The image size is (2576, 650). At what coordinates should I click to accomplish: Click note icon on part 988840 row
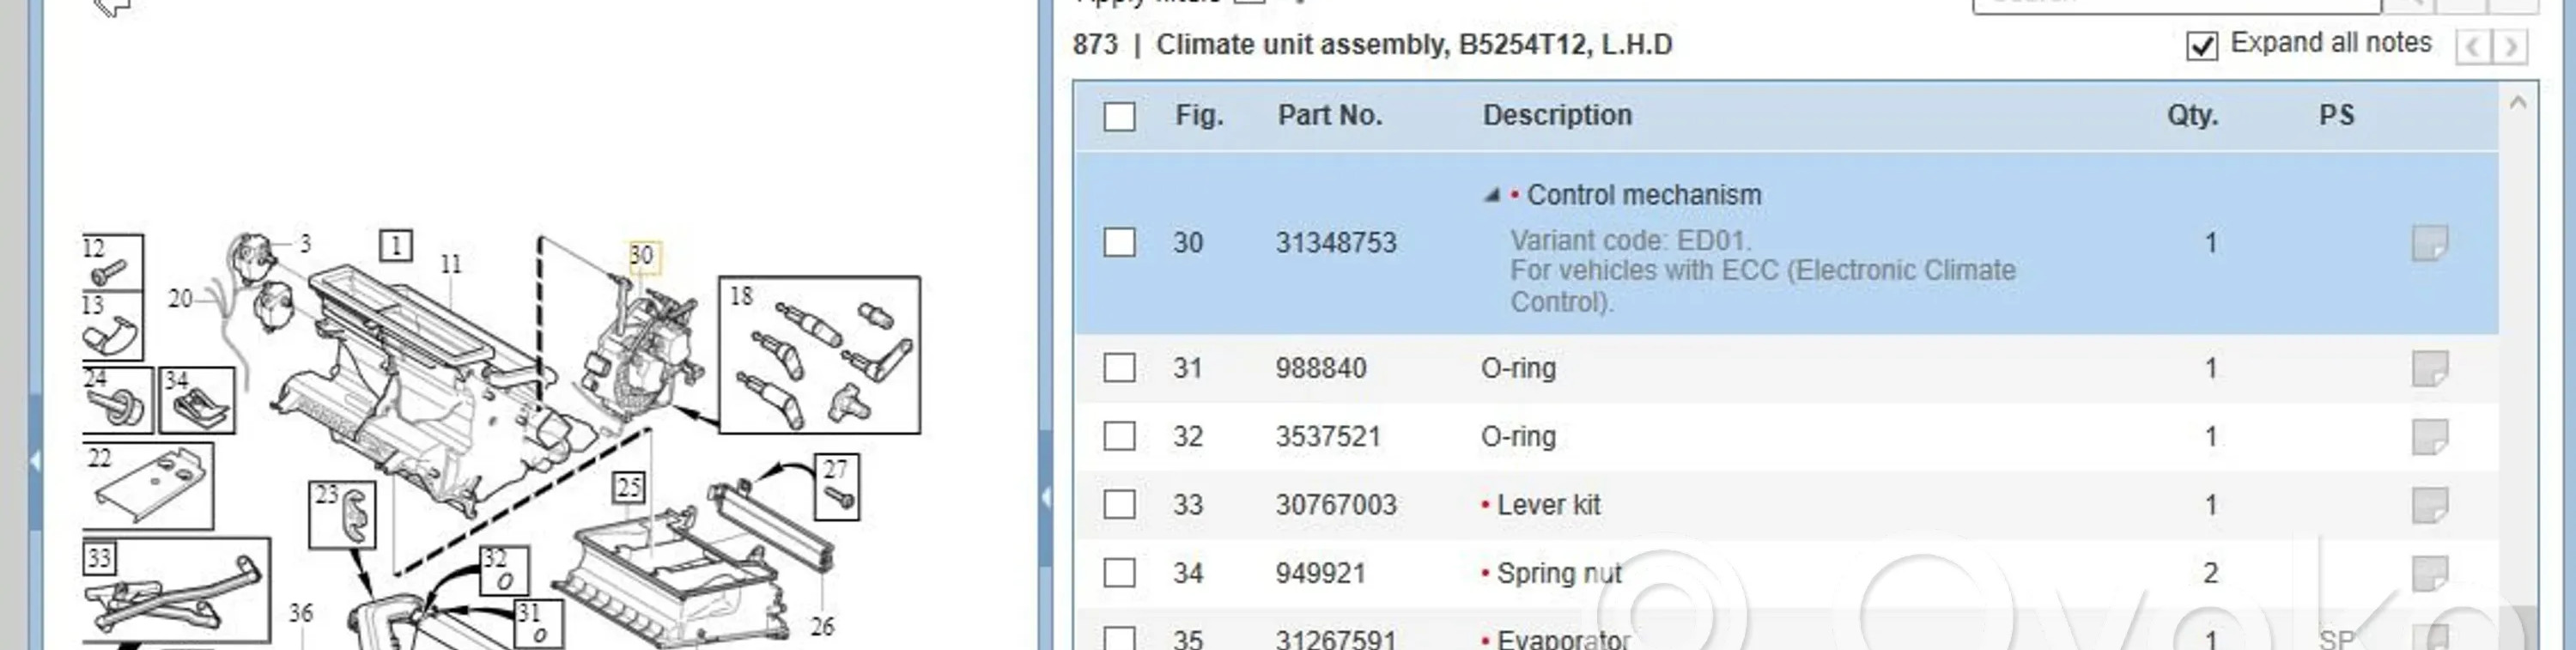pyautogui.click(x=2429, y=368)
